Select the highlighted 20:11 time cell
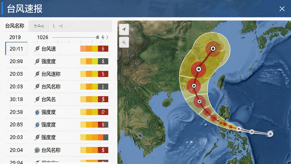291x164 pixels. (16, 49)
